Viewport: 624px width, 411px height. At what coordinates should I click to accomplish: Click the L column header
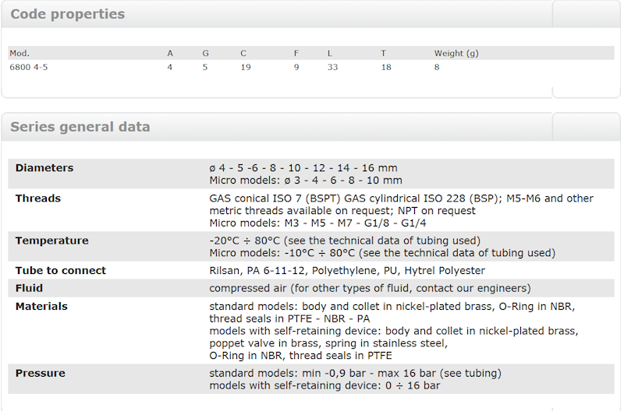329,53
